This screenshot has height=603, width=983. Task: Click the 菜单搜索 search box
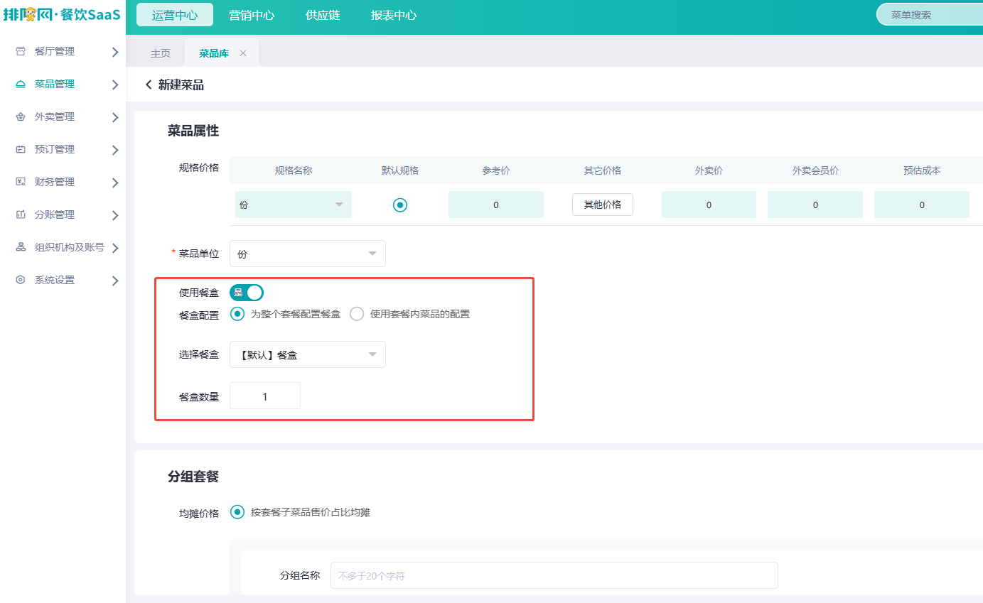coord(931,15)
